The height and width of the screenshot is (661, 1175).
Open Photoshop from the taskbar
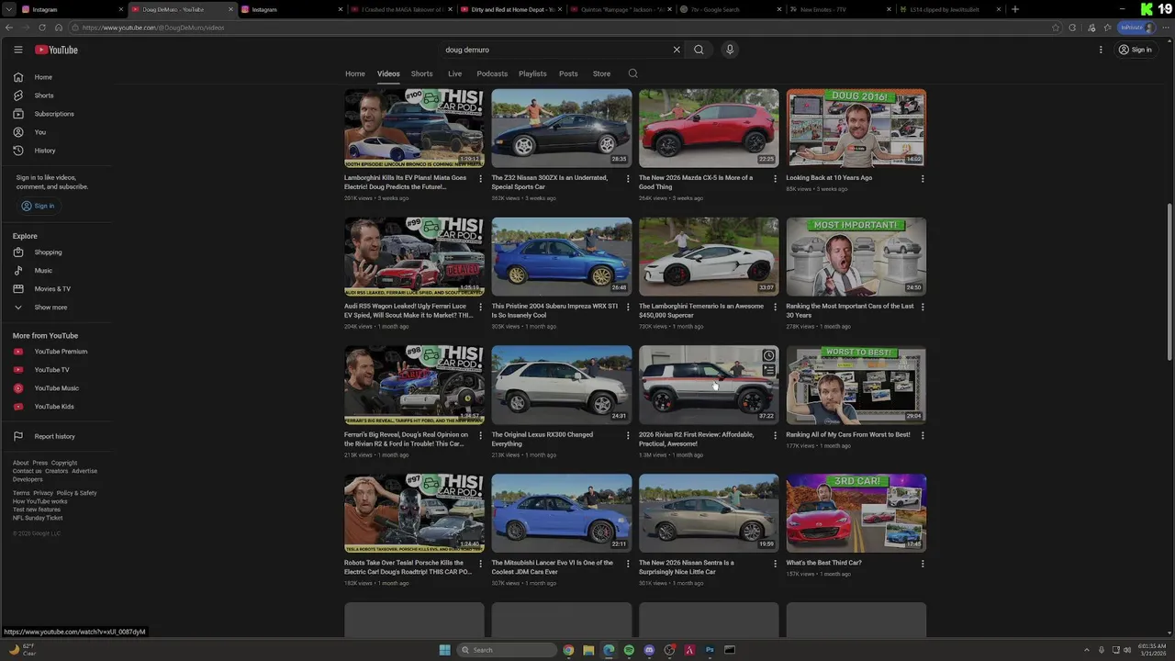point(710,650)
